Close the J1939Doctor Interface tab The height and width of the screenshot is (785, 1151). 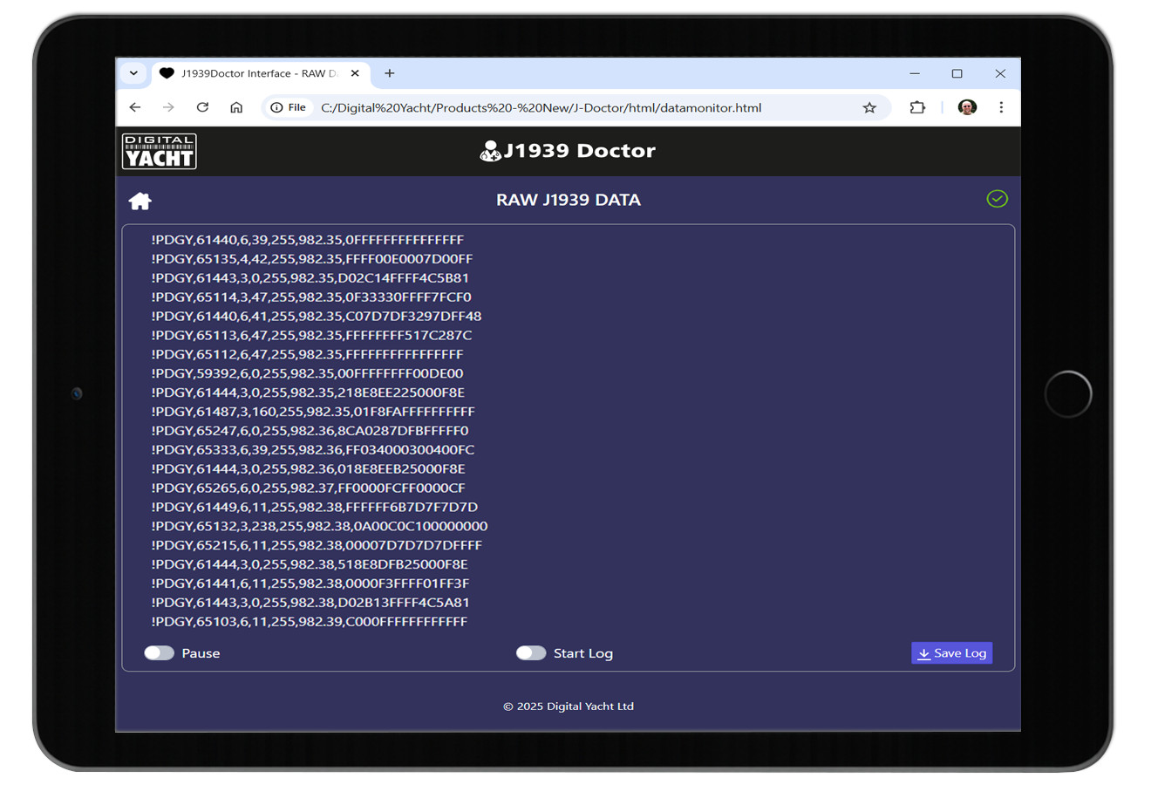355,73
